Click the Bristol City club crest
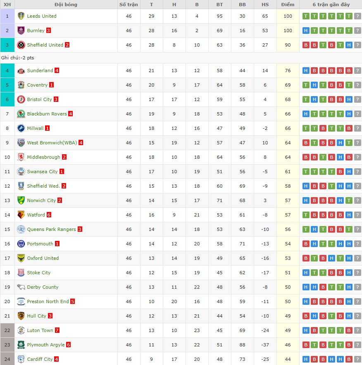This screenshot has width=362, height=365. (21, 99)
